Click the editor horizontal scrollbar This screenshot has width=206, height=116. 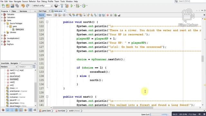coord(103,108)
